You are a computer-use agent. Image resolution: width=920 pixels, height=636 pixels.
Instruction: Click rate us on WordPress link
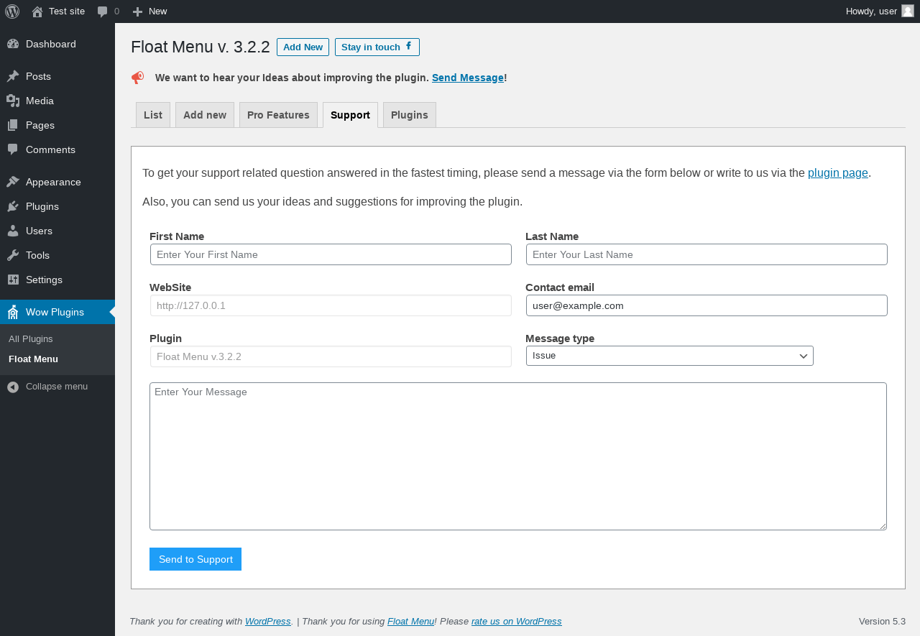[517, 621]
